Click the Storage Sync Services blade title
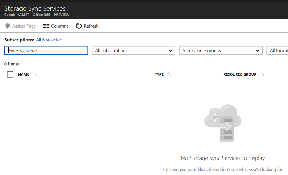The height and width of the screenshot is (175, 288). point(35,8)
